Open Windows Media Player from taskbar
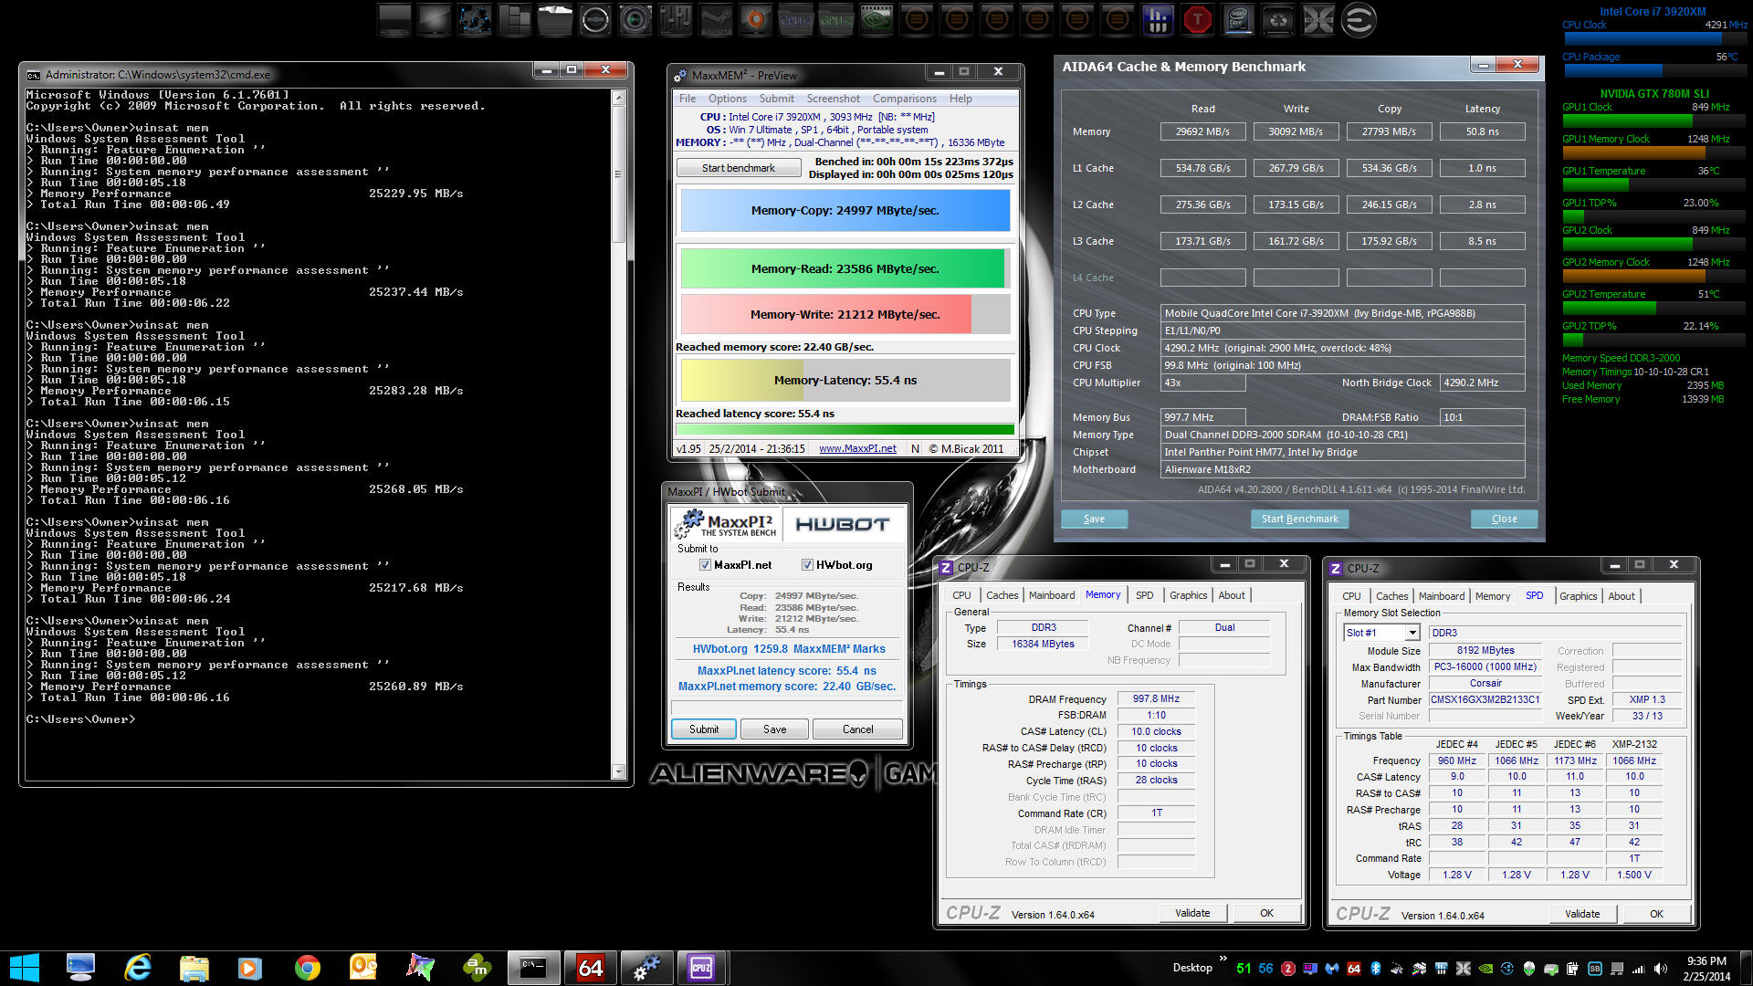The image size is (1753, 986). pyautogui.click(x=251, y=968)
